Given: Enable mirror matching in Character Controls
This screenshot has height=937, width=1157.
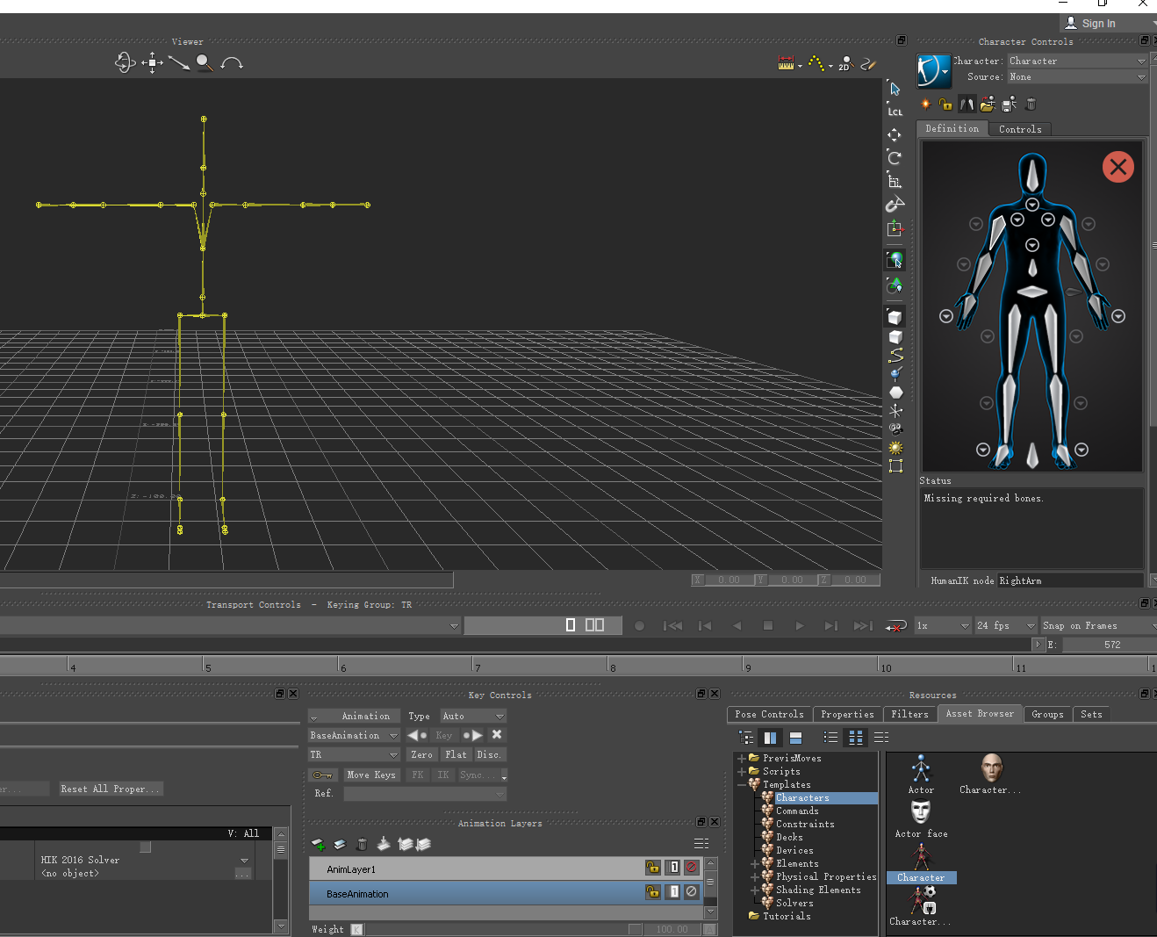Looking at the screenshot, I should (966, 104).
